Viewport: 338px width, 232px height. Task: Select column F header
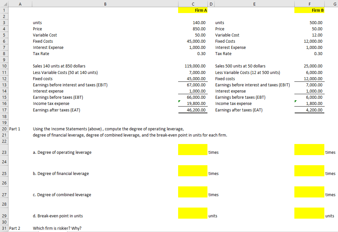coord(309,4)
